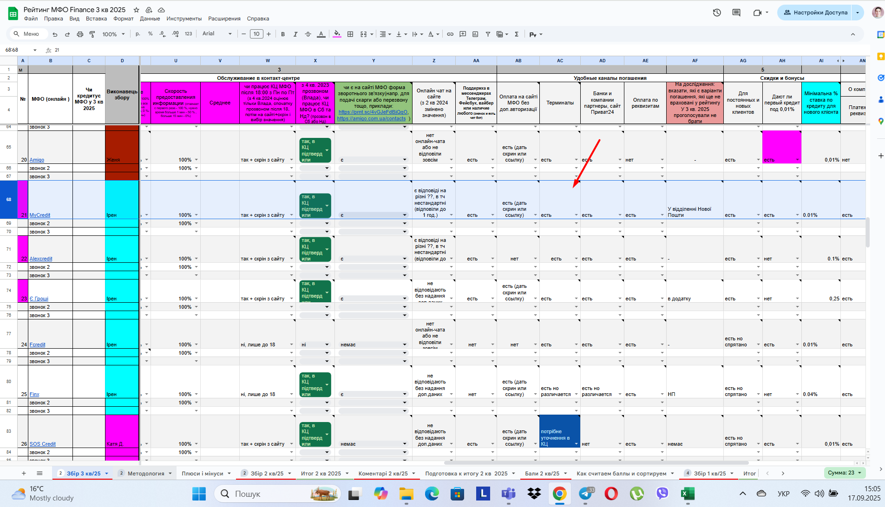Open the cell borders menu
The height and width of the screenshot is (507, 885).
350,34
